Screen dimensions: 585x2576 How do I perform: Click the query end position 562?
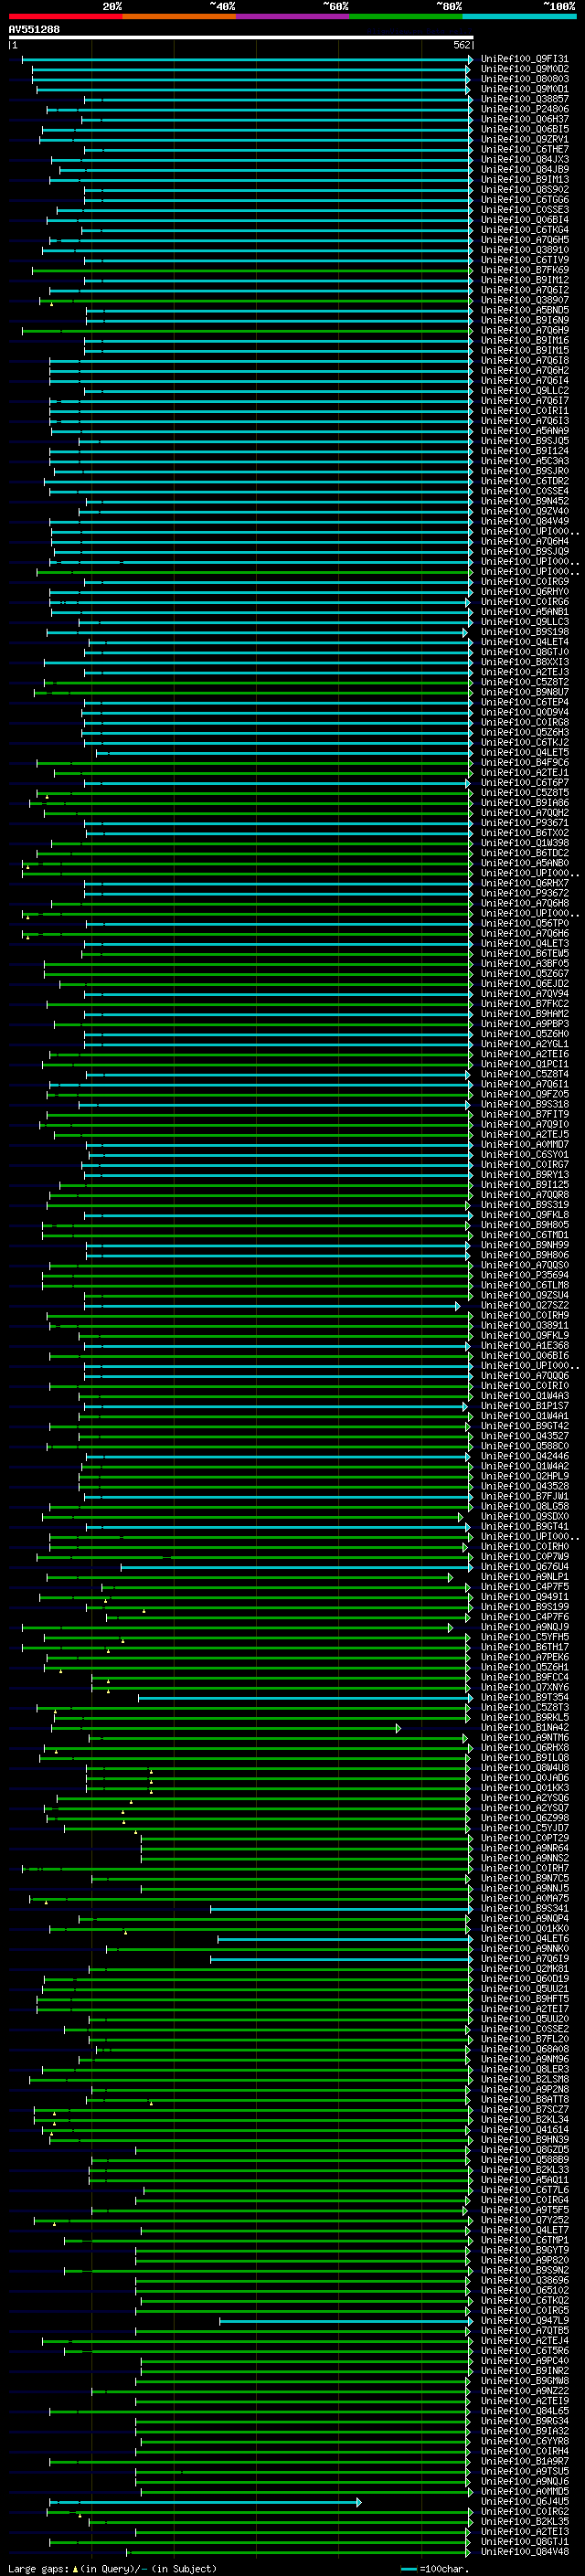coord(461,45)
